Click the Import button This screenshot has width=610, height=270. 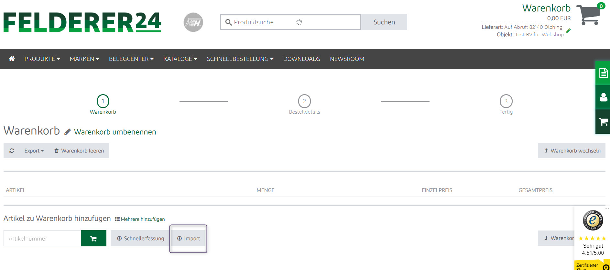[x=188, y=238]
